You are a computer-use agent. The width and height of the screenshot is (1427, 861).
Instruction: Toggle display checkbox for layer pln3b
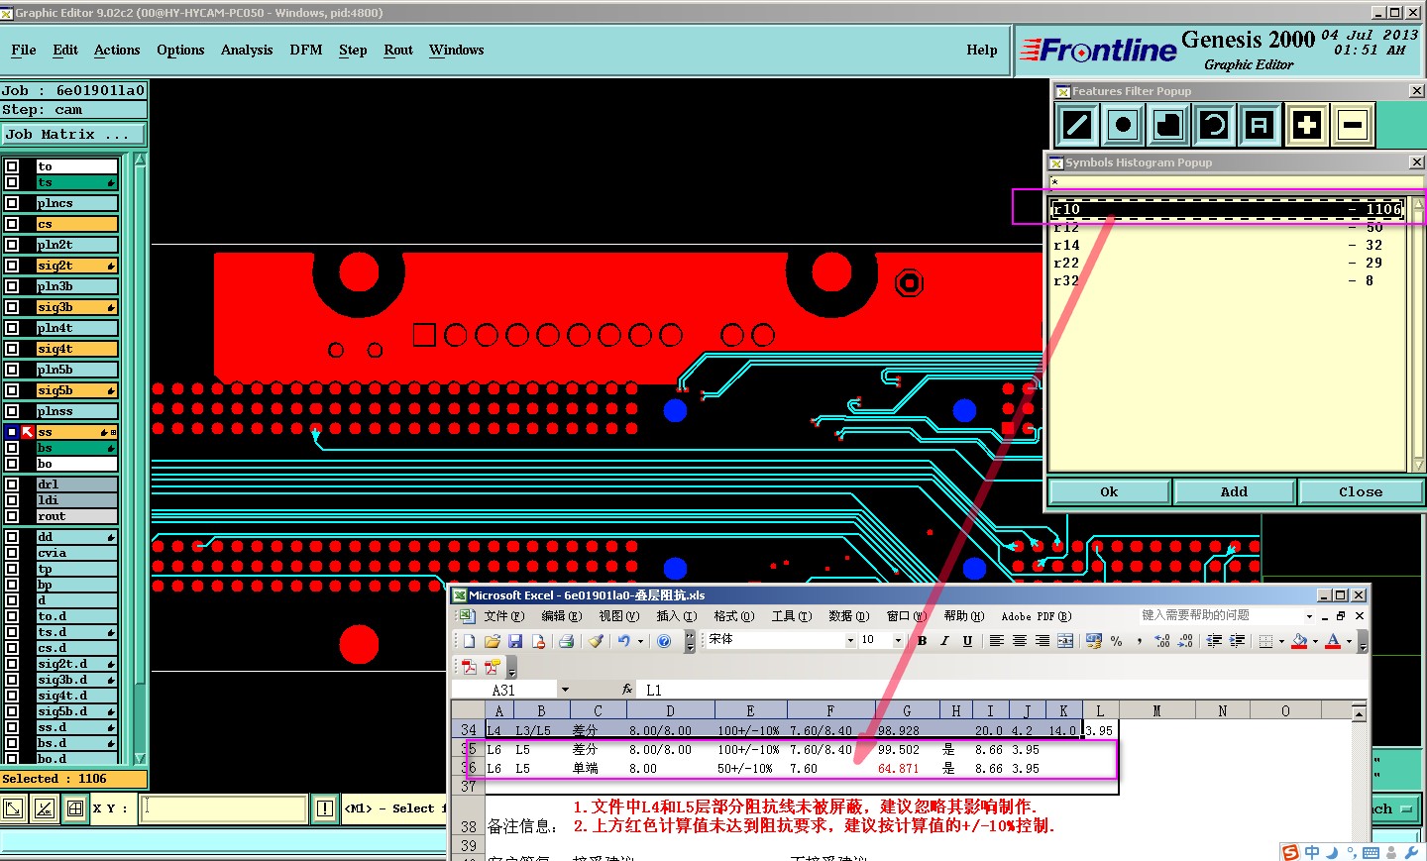[x=12, y=286]
